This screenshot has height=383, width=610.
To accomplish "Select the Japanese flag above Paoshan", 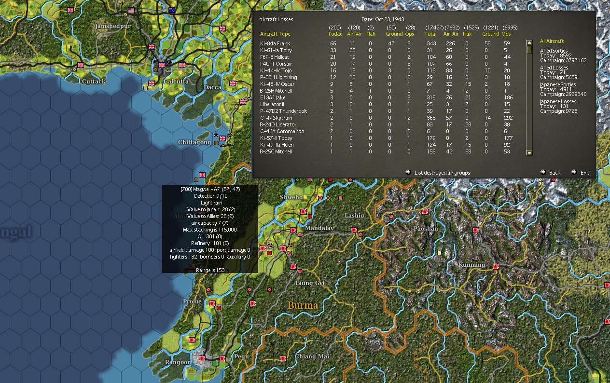I will 425,212.
